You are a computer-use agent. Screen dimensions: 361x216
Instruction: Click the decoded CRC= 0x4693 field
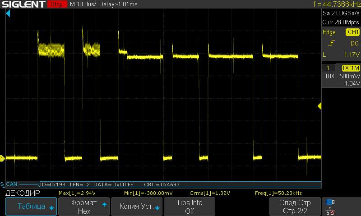point(162,184)
